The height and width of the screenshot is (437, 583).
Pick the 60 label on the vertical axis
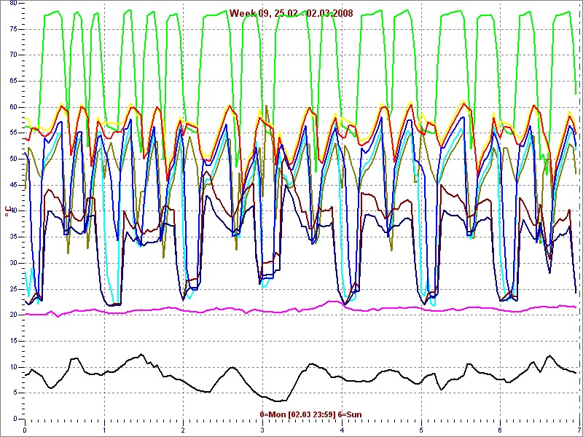[13, 107]
